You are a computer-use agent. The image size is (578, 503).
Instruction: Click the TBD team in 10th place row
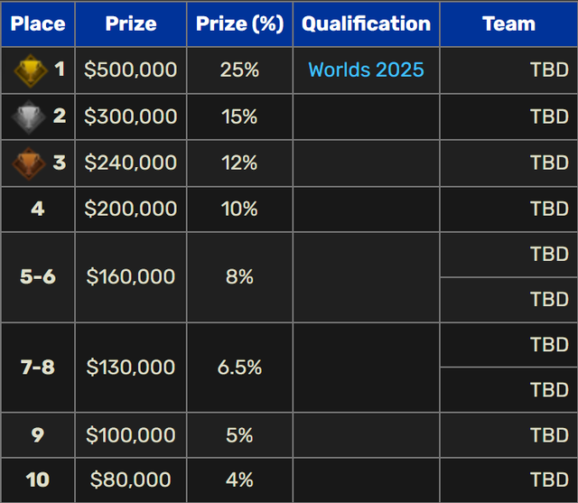coord(549,480)
